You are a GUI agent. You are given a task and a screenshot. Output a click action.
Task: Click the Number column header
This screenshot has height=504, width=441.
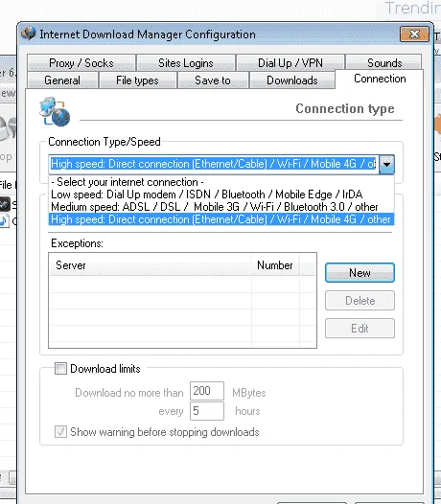coord(275,265)
